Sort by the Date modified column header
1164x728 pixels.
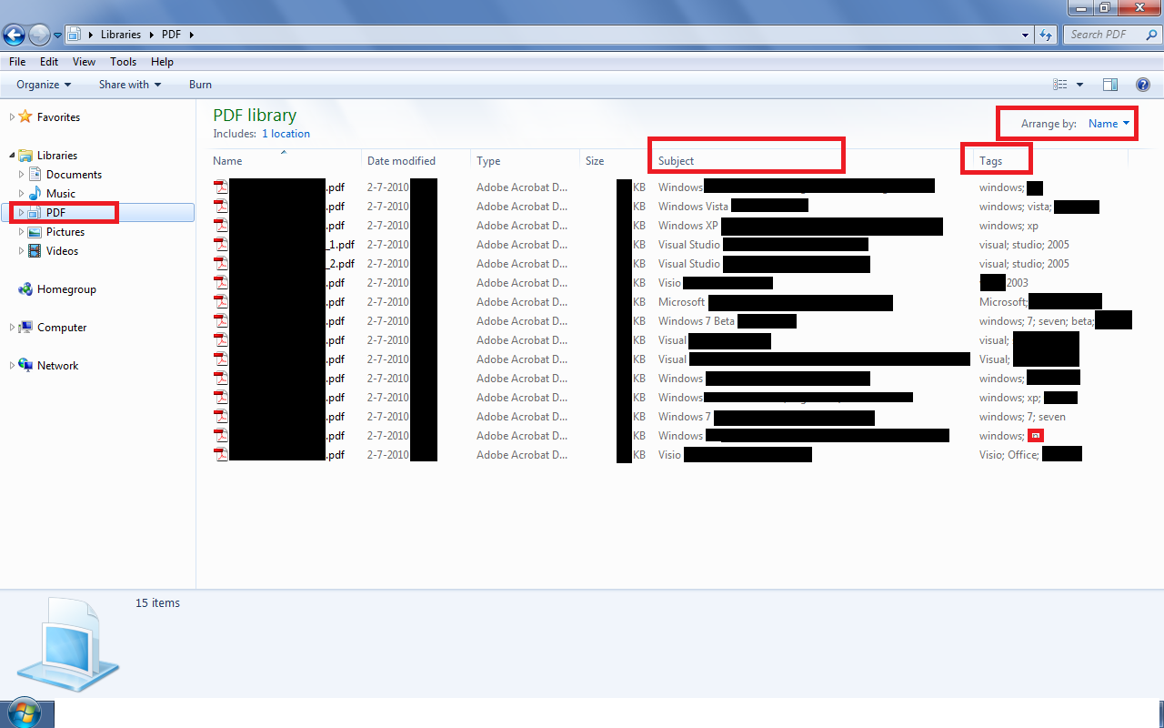[x=416, y=160]
